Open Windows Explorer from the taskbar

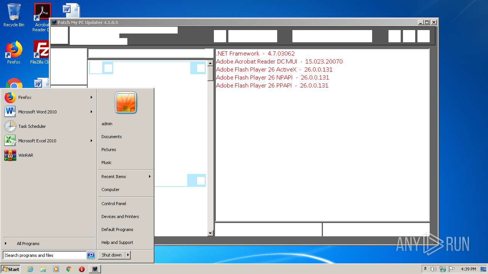[x=43, y=269]
